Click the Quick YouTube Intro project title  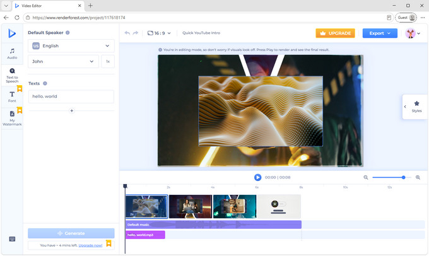[201, 33]
